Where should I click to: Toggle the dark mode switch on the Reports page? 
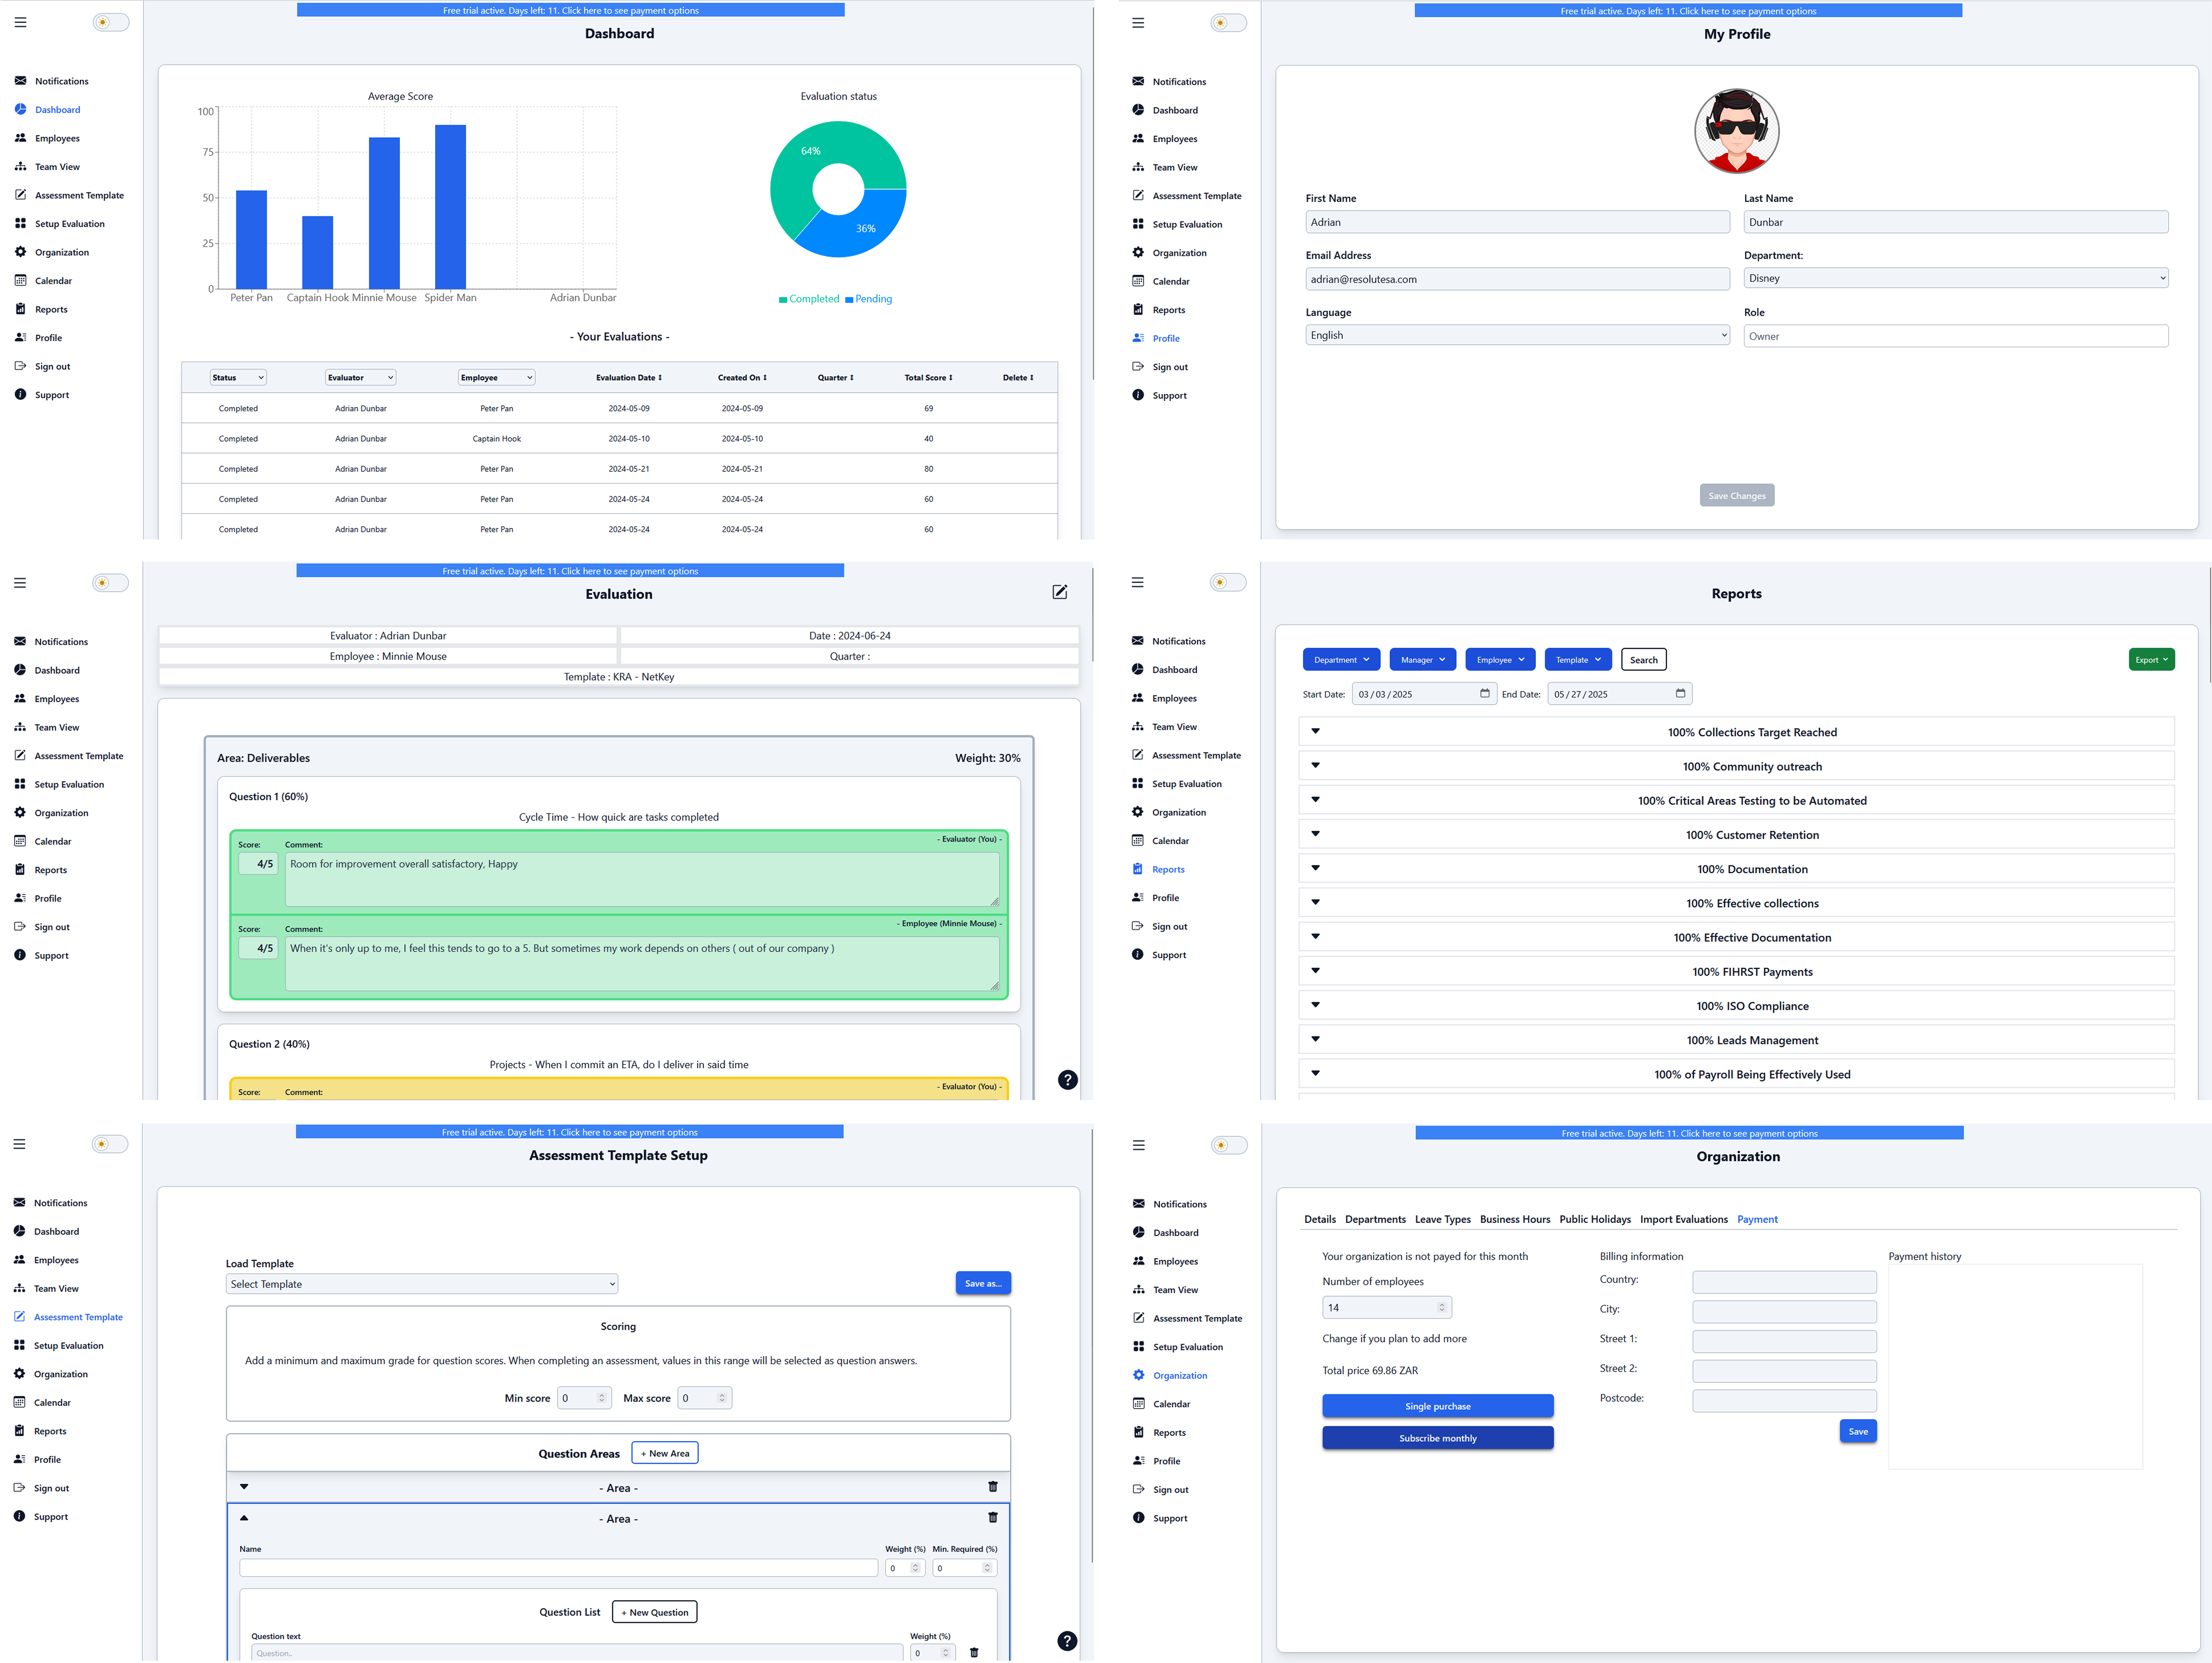pos(1228,582)
